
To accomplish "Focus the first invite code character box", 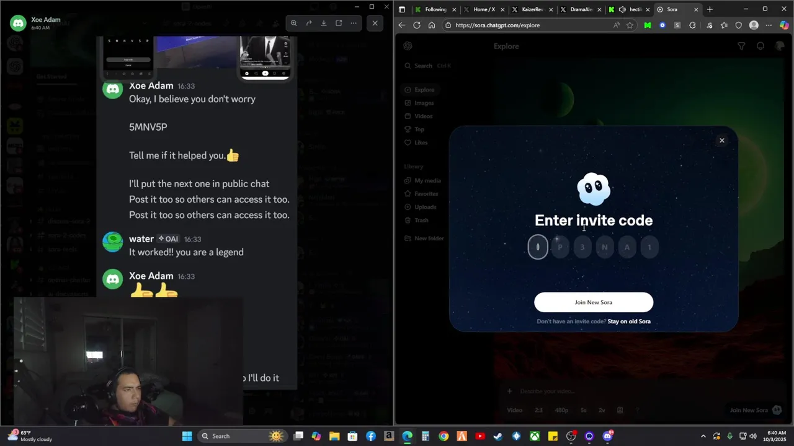I will 538,247.
